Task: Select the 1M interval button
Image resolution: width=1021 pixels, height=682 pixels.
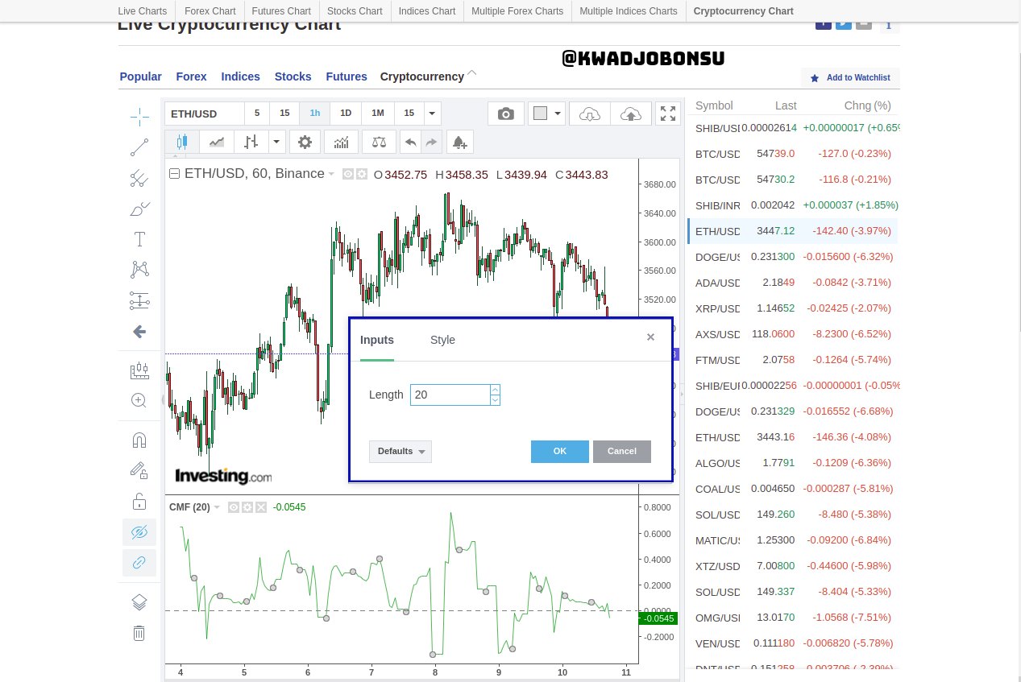Action: coord(377,114)
